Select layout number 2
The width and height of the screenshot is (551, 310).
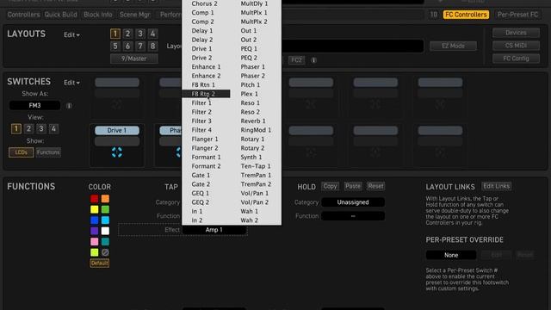click(127, 34)
